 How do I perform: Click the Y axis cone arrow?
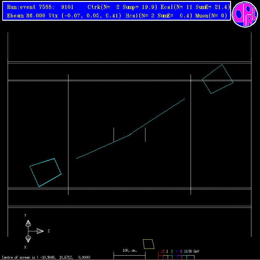(x=28, y=223)
